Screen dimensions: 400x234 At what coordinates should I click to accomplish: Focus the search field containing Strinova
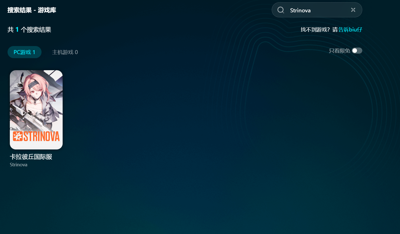[x=317, y=10]
